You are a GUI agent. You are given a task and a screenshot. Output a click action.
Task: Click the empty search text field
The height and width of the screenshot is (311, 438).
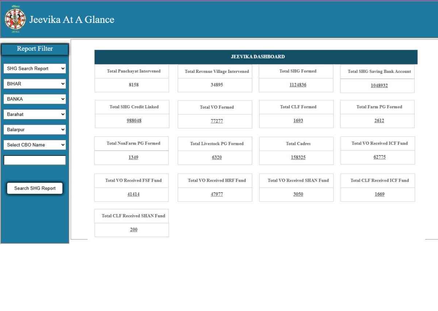pos(35,160)
